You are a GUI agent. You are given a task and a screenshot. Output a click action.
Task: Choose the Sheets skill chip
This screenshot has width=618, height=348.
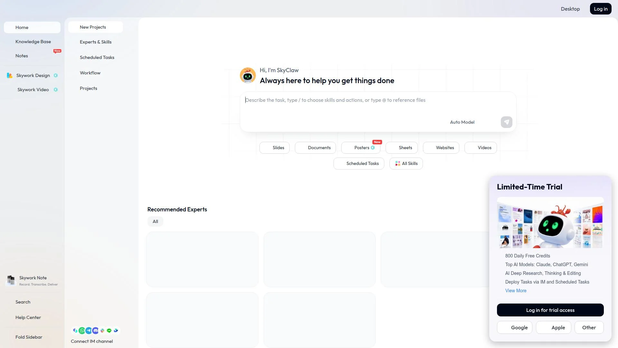402,148
